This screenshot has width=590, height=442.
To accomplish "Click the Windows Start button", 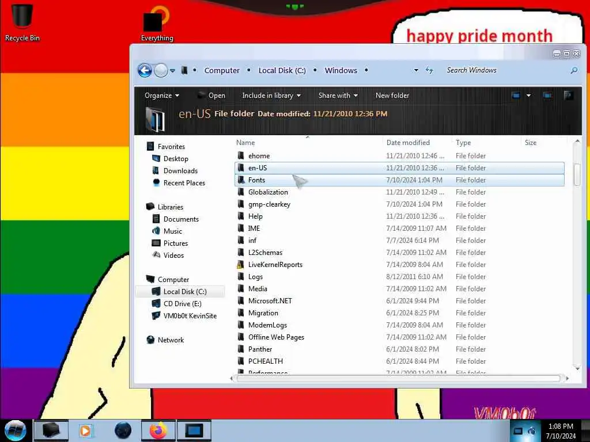I will 16,430.
